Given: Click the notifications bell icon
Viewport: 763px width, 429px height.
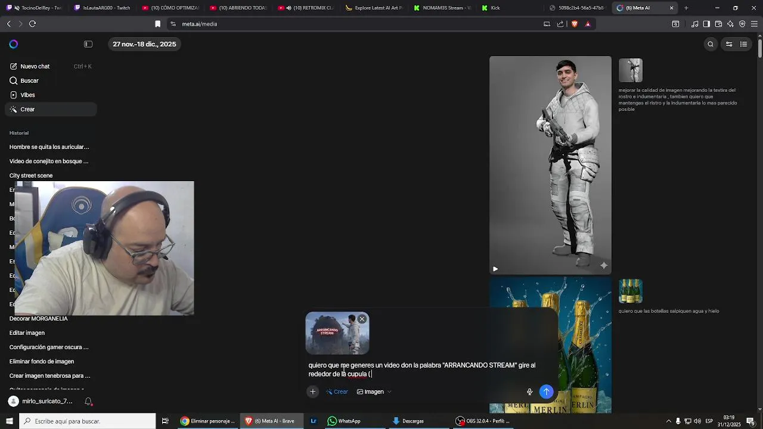Looking at the screenshot, I should [88, 402].
